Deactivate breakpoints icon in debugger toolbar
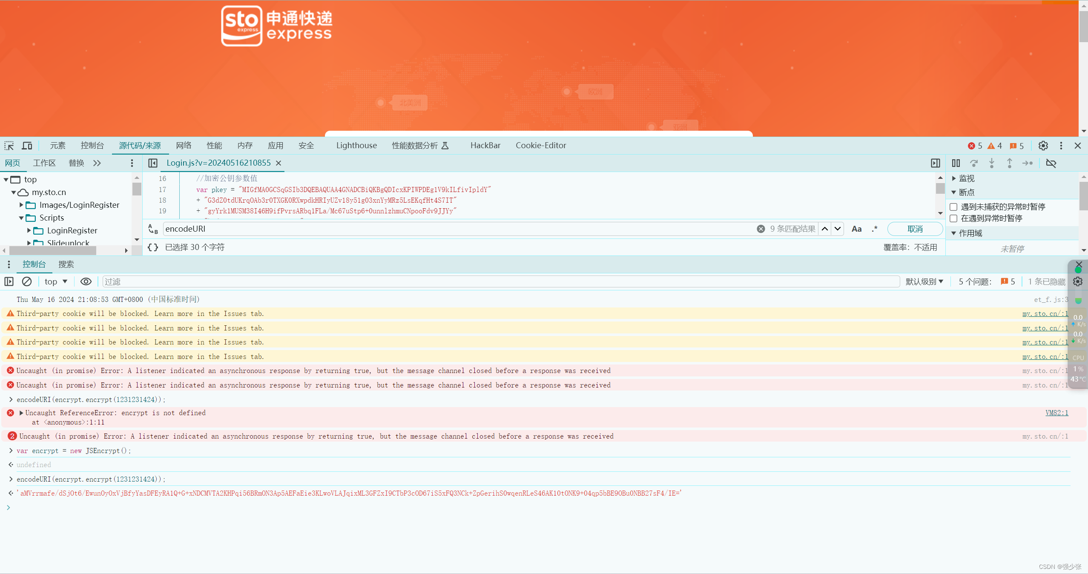Screen dimensions: 1088x574 (x=1051, y=163)
